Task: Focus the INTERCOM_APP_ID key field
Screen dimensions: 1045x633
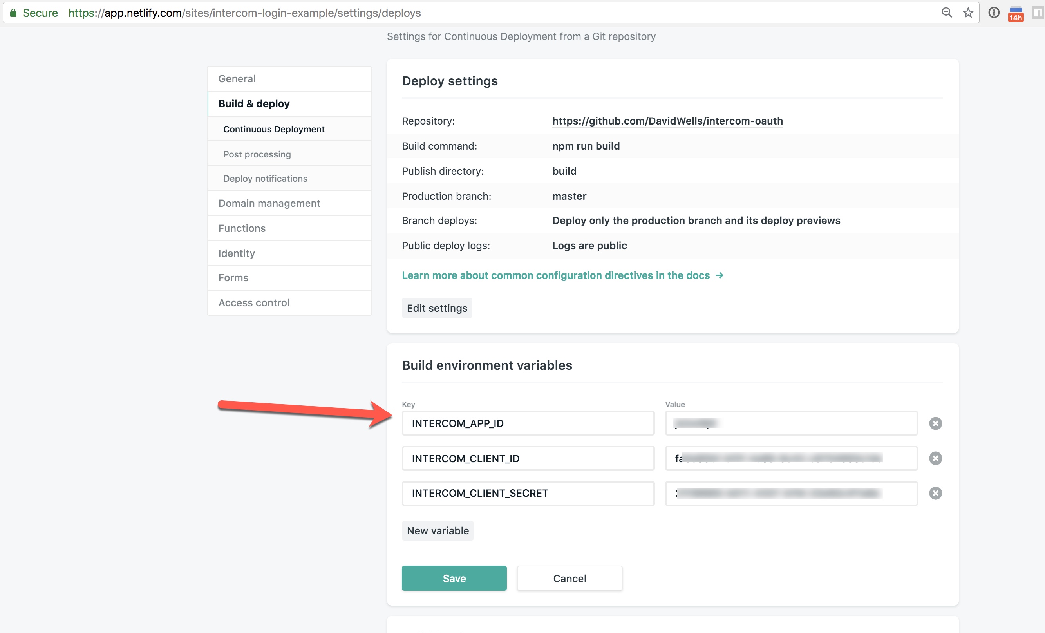Action: coord(528,423)
